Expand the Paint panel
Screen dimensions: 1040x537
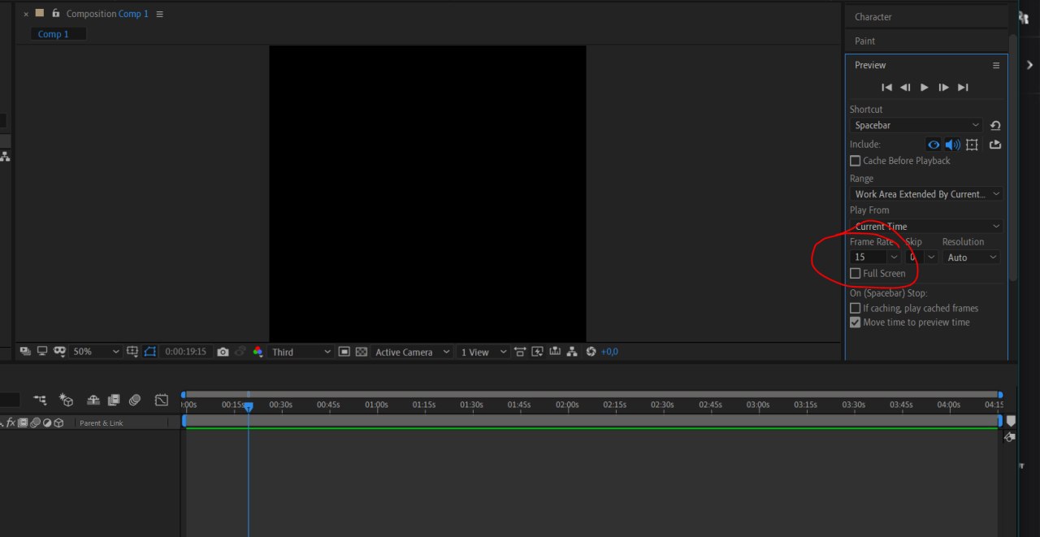click(864, 41)
